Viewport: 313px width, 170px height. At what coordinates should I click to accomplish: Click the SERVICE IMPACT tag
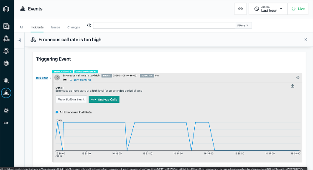pos(63,72)
